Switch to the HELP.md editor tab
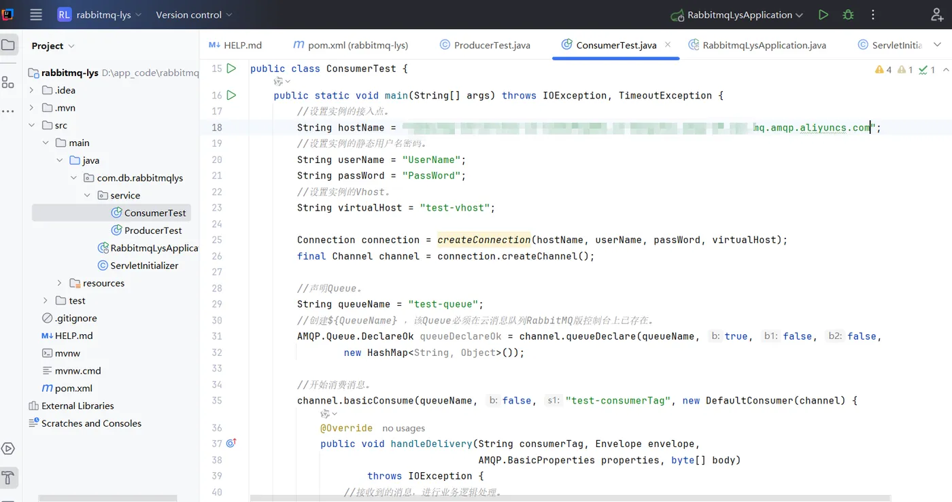Viewport: 952px width, 502px height. pyautogui.click(x=235, y=45)
